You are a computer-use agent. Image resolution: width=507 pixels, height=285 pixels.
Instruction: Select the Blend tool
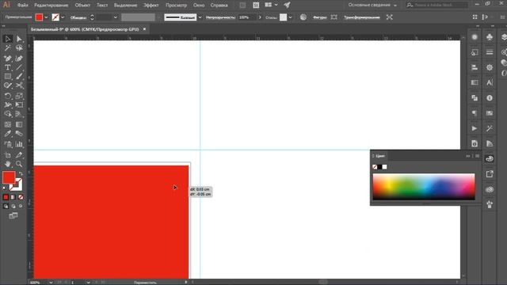[19, 134]
